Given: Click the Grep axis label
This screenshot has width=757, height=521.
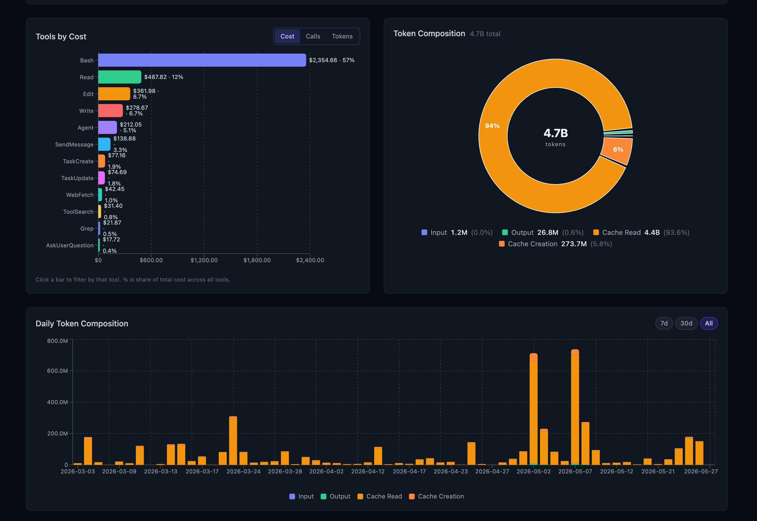Looking at the screenshot, I should [87, 229].
